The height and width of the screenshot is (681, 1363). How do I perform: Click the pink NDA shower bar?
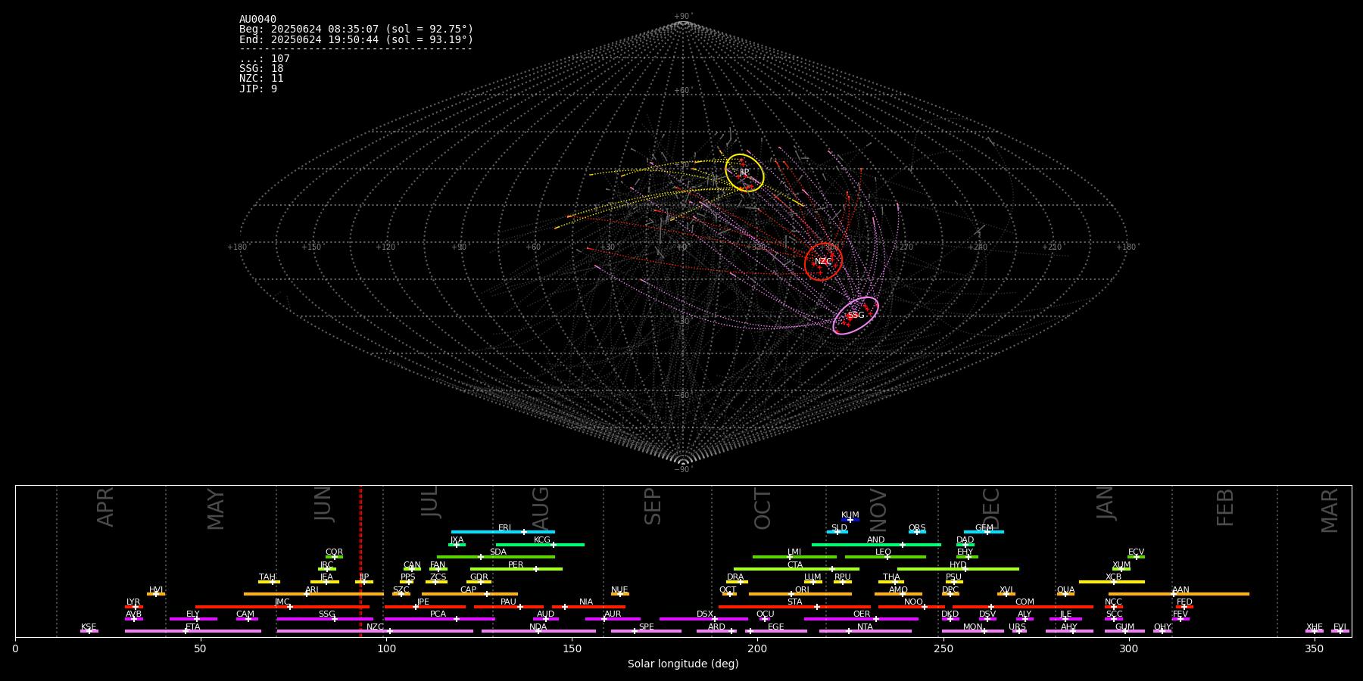point(538,631)
